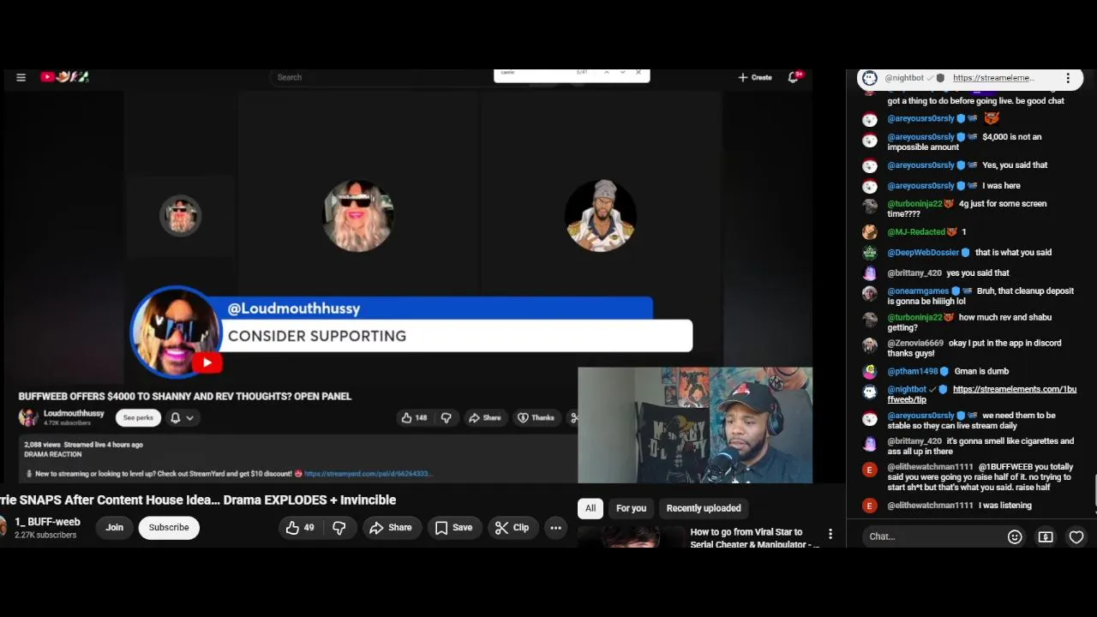Subscribe to 1_ BUFF-weeb channel

click(x=169, y=528)
